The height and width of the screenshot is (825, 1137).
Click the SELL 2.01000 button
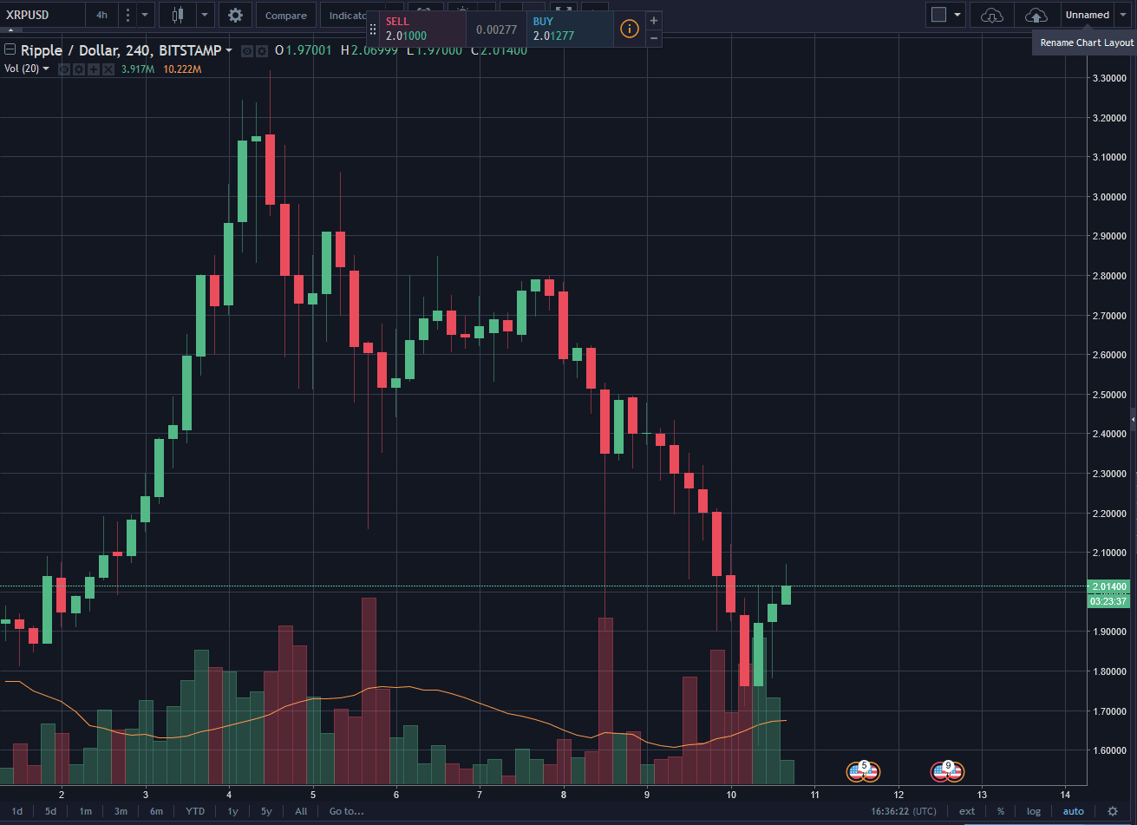(x=423, y=29)
